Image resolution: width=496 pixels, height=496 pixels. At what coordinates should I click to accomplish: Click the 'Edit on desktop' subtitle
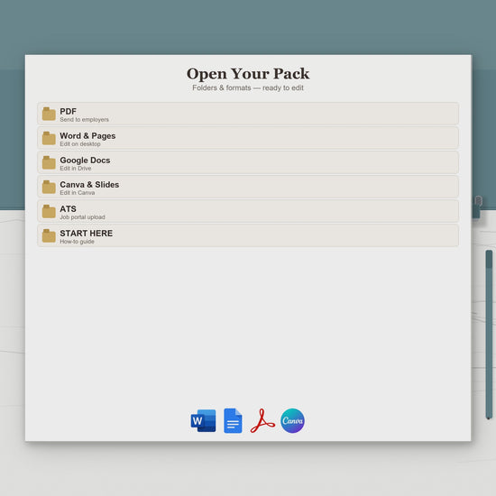coord(80,144)
